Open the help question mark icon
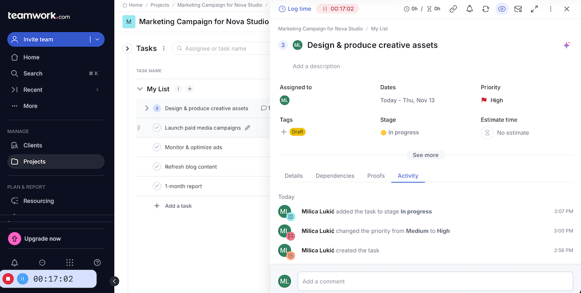Screen dimensions: 581x293 tap(97, 262)
